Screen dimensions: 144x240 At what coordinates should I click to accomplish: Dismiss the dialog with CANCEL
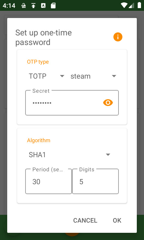[85, 220]
